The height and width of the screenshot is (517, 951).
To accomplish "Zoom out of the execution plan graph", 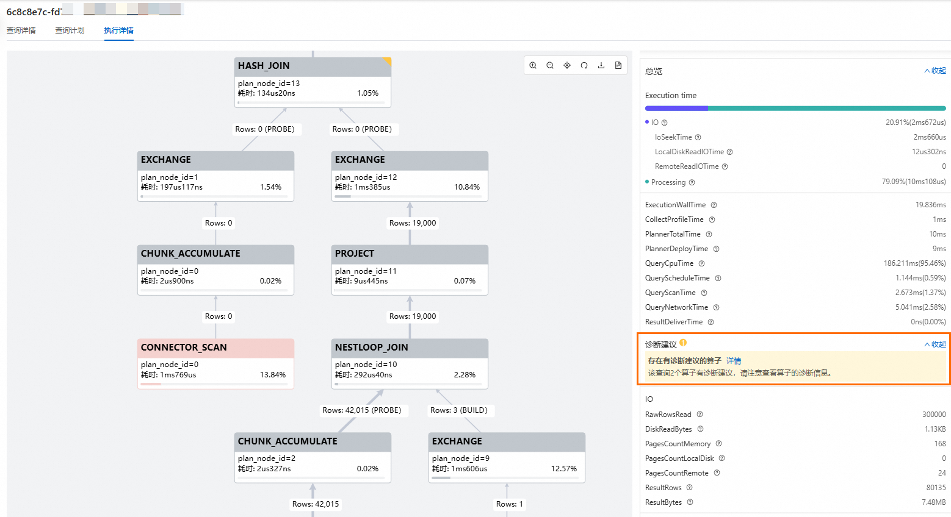I will coord(550,65).
